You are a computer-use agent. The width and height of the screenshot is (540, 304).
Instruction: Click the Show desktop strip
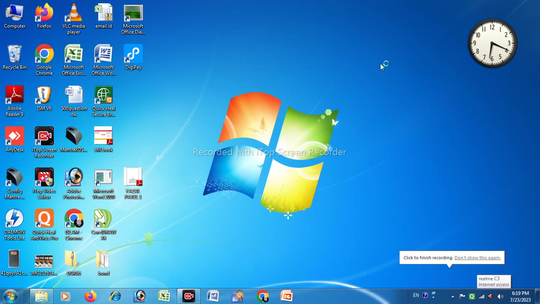tap(537, 296)
